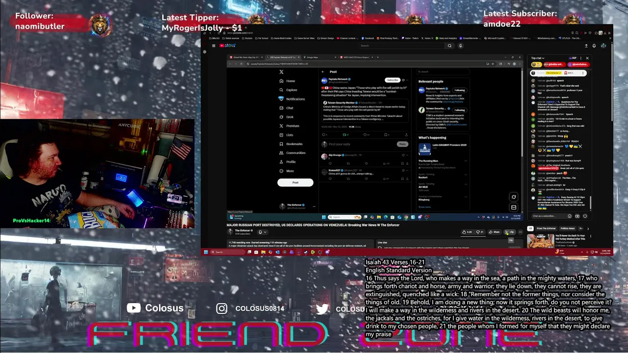Screen dimensions: 628x353
Task: Share the Faytuks Network tweet
Action: [406, 134]
